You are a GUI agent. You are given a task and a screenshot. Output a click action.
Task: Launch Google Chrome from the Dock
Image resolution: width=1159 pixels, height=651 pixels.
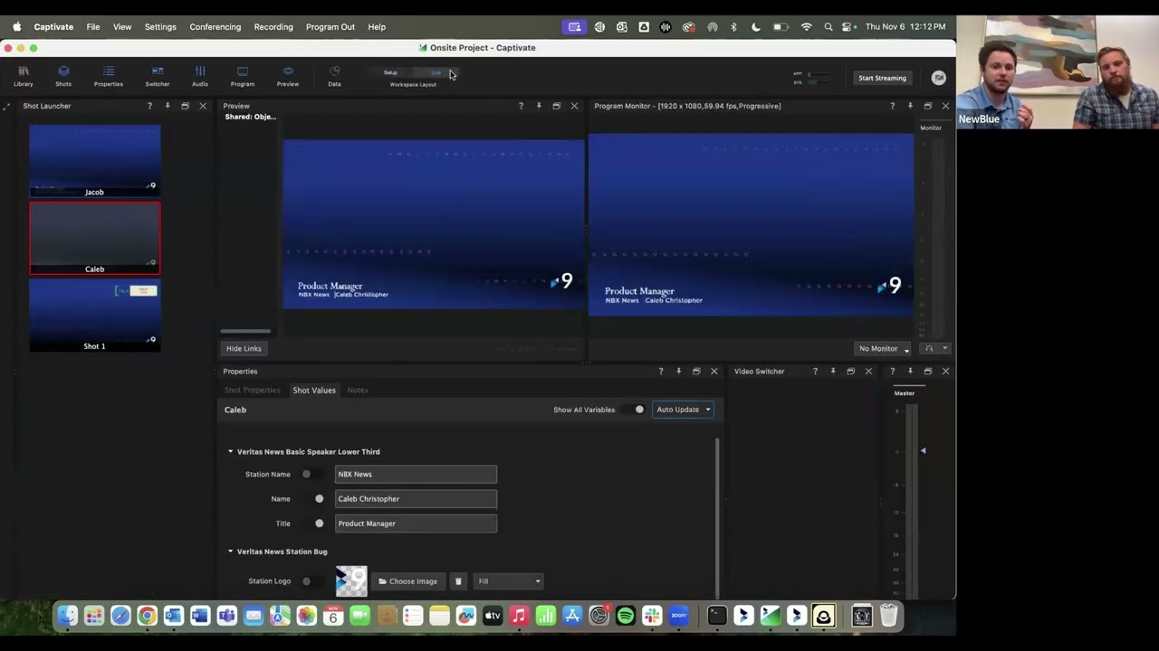(147, 617)
